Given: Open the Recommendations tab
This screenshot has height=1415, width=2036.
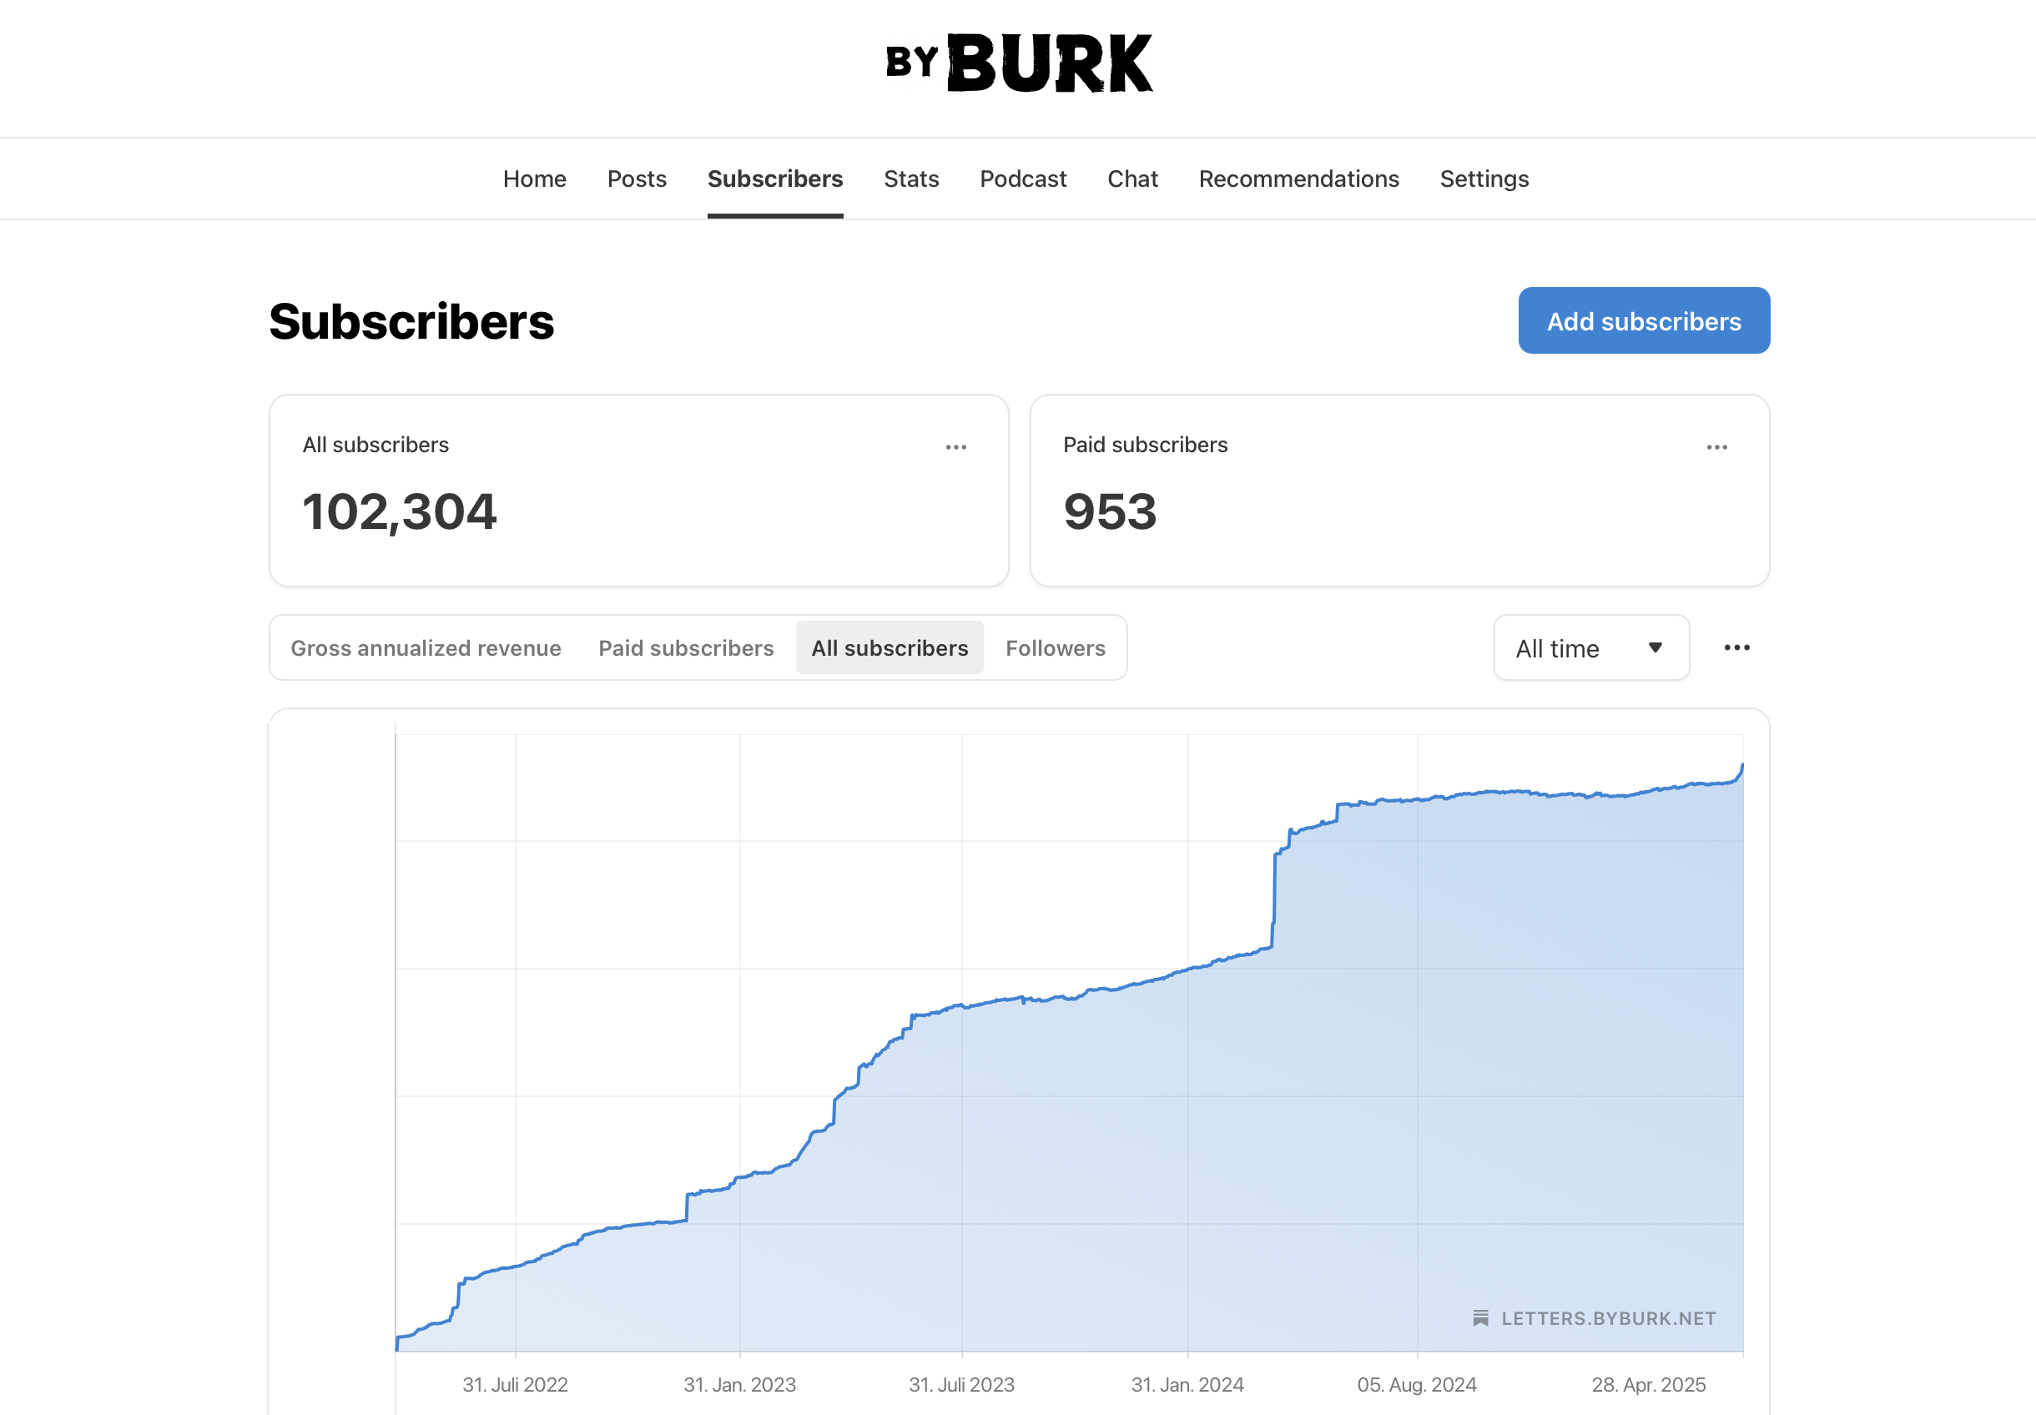Looking at the screenshot, I should coord(1298,179).
